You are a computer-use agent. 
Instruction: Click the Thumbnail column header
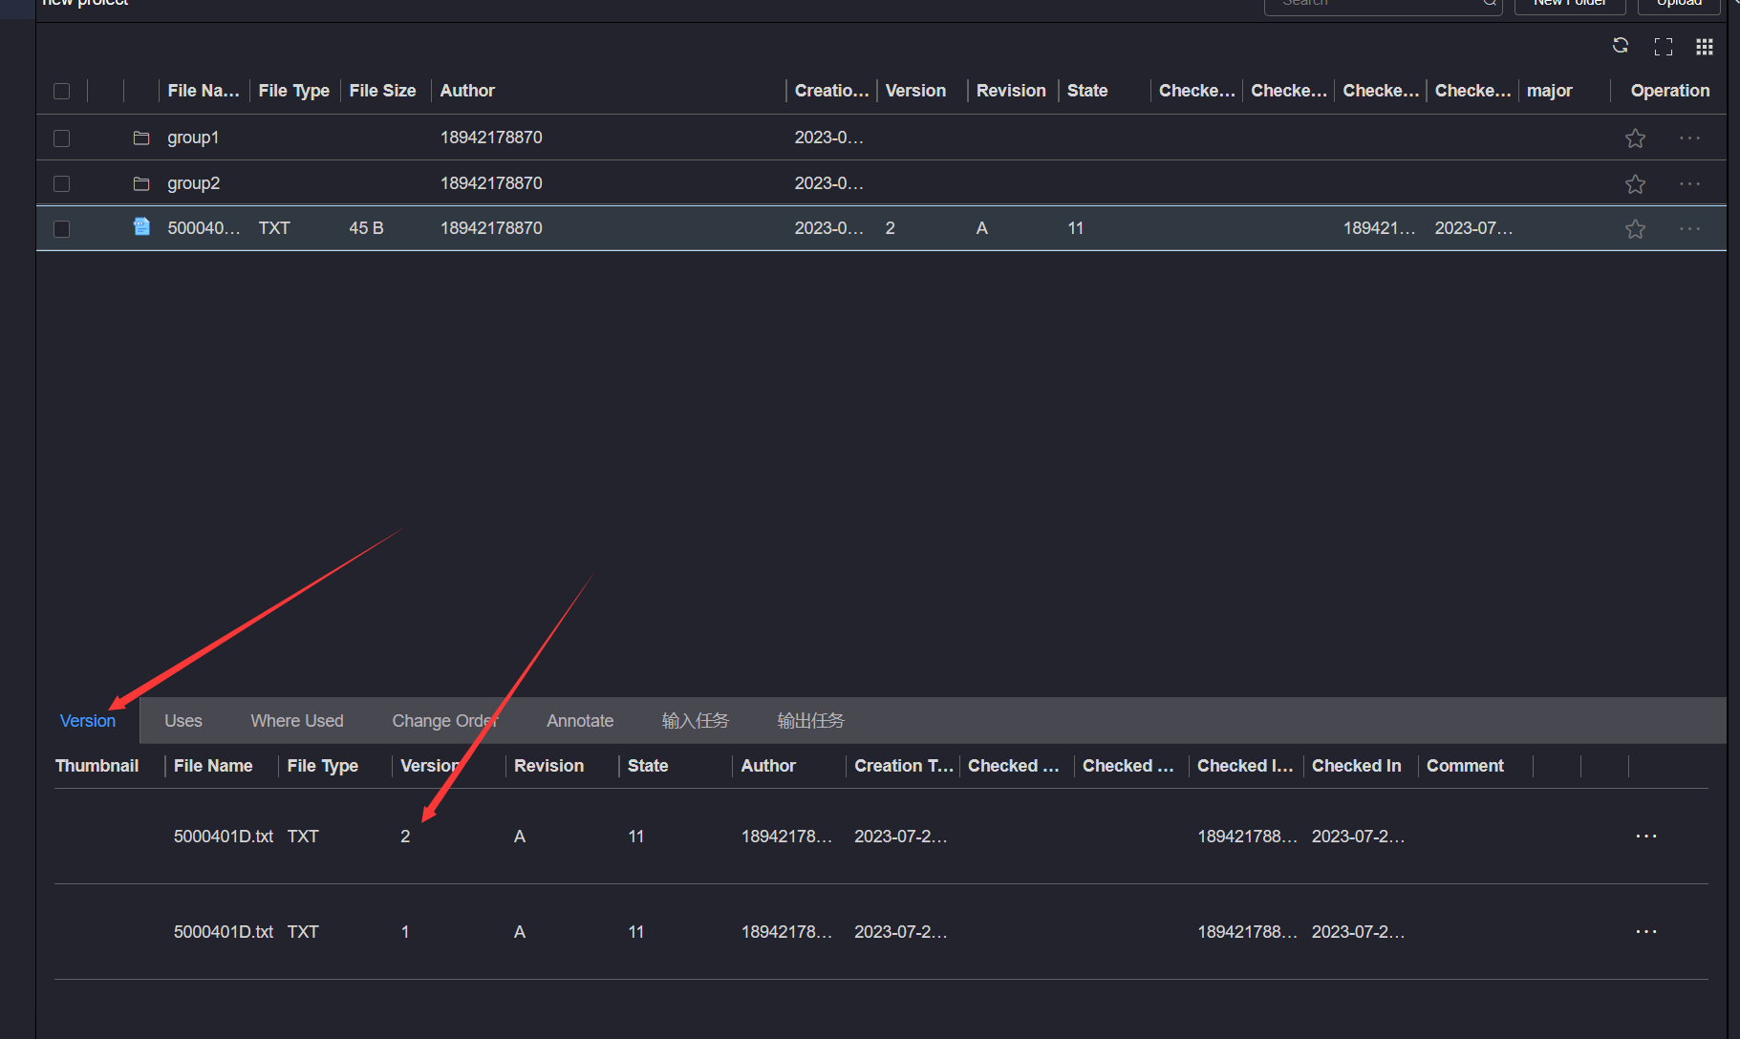pyautogui.click(x=97, y=766)
